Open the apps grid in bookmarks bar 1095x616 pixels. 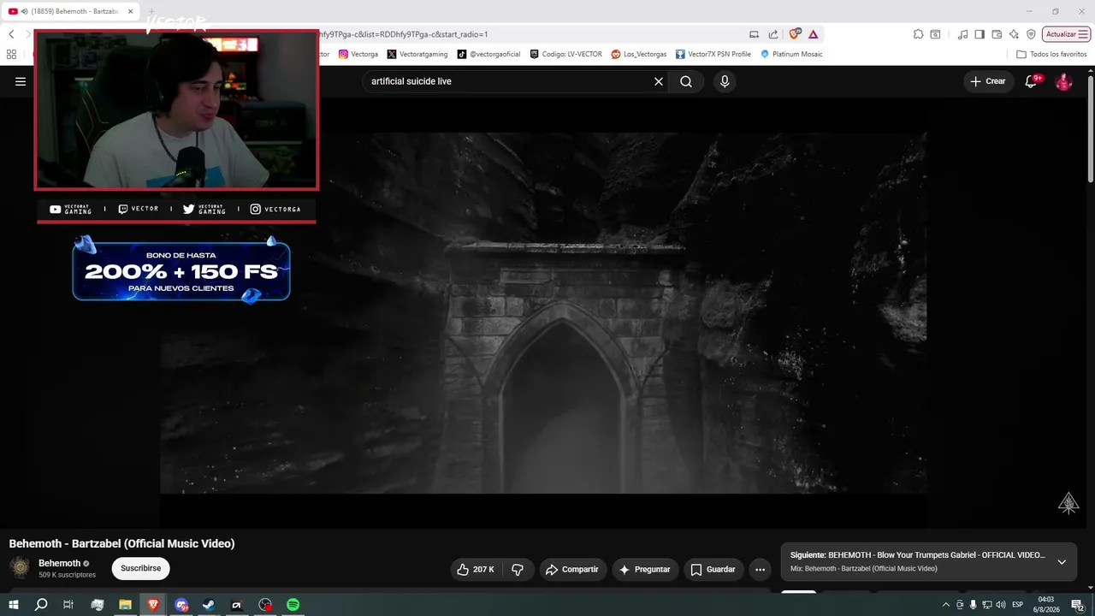point(11,54)
